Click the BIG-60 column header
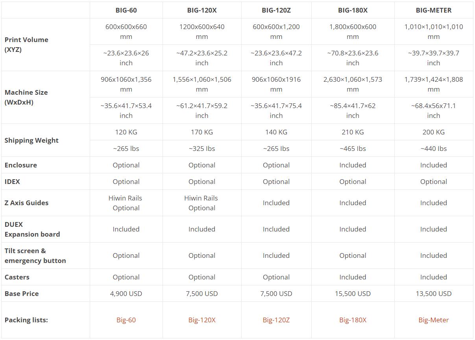Viewport: 475px width, 340px height. 126,10
